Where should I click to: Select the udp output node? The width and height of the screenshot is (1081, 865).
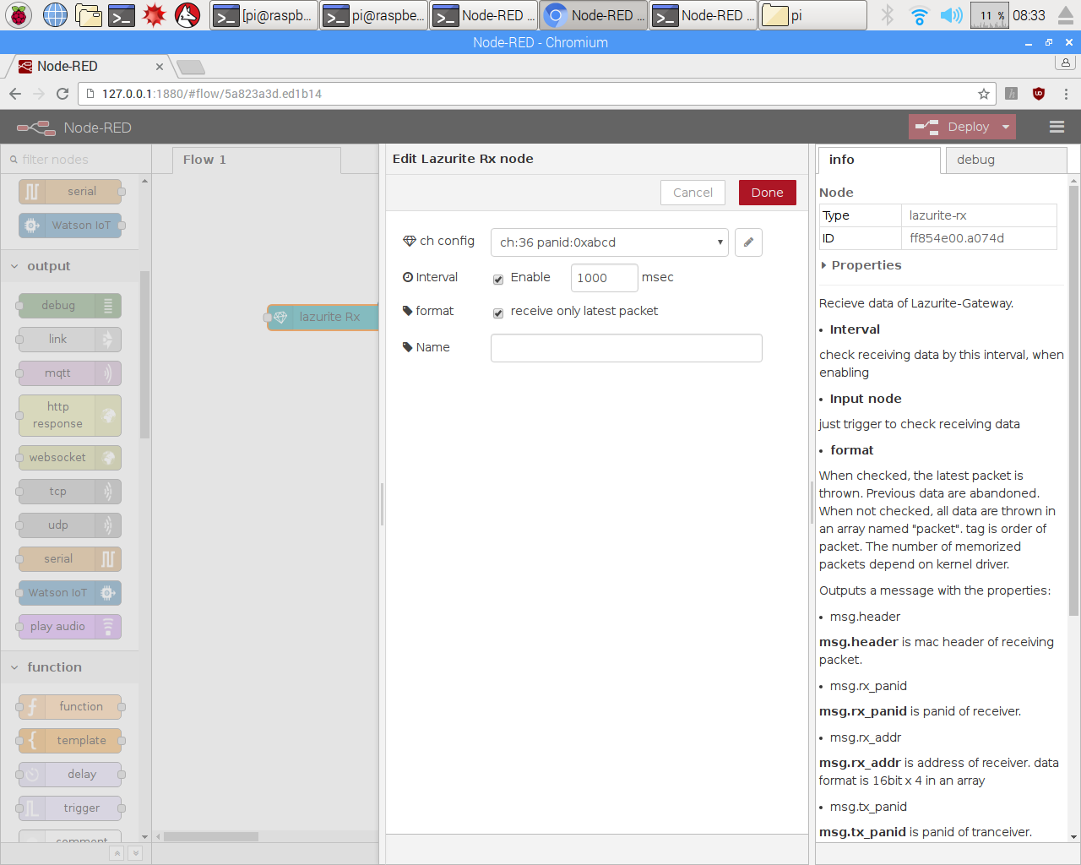[x=71, y=525]
